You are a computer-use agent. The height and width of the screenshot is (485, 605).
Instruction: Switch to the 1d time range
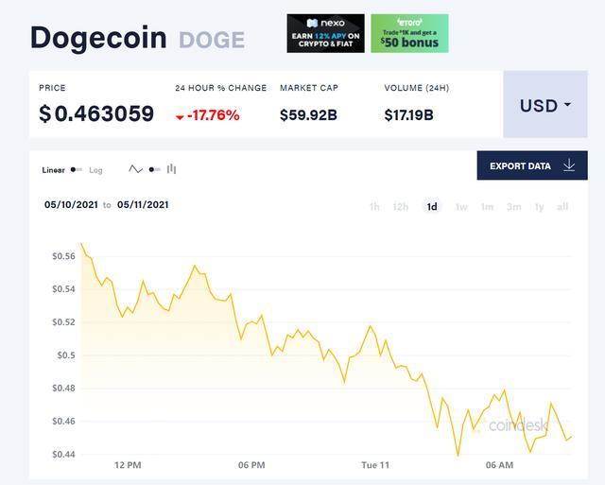click(432, 207)
